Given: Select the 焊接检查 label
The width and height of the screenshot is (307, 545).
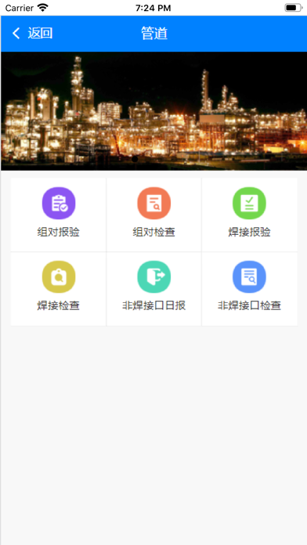Looking at the screenshot, I should (59, 306).
